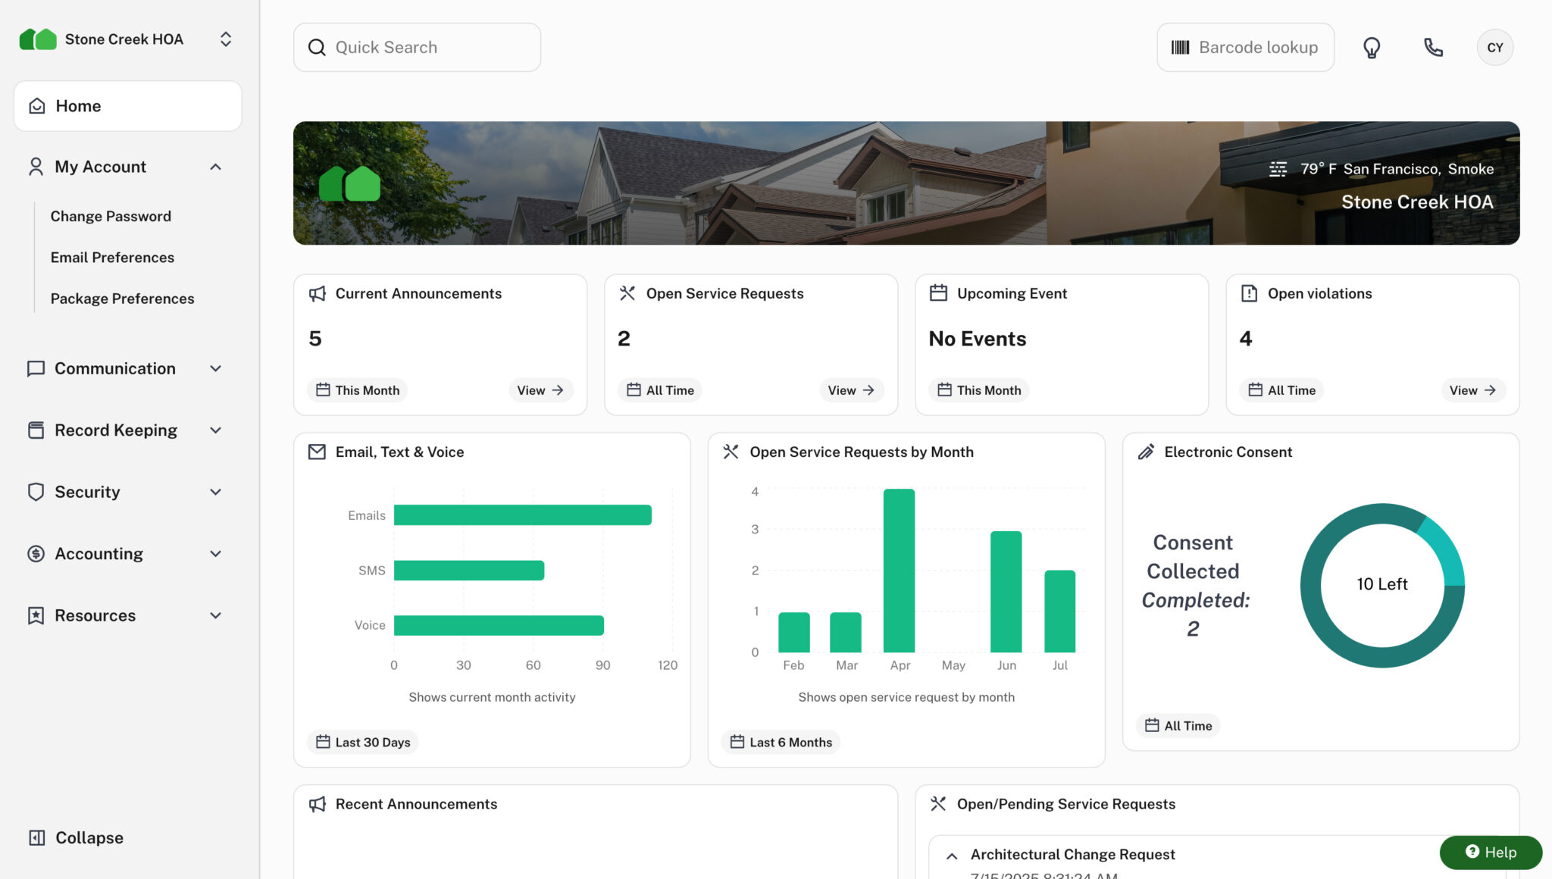This screenshot has height=879, width=1552.
Task: Select Email Preferences in the sidebar
Action: click(112, 257)
